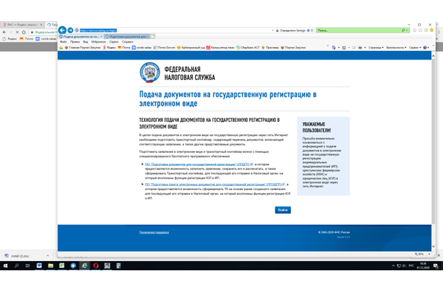Open the 'Подготовка пакета электронных документов' link

coord(213,184)
